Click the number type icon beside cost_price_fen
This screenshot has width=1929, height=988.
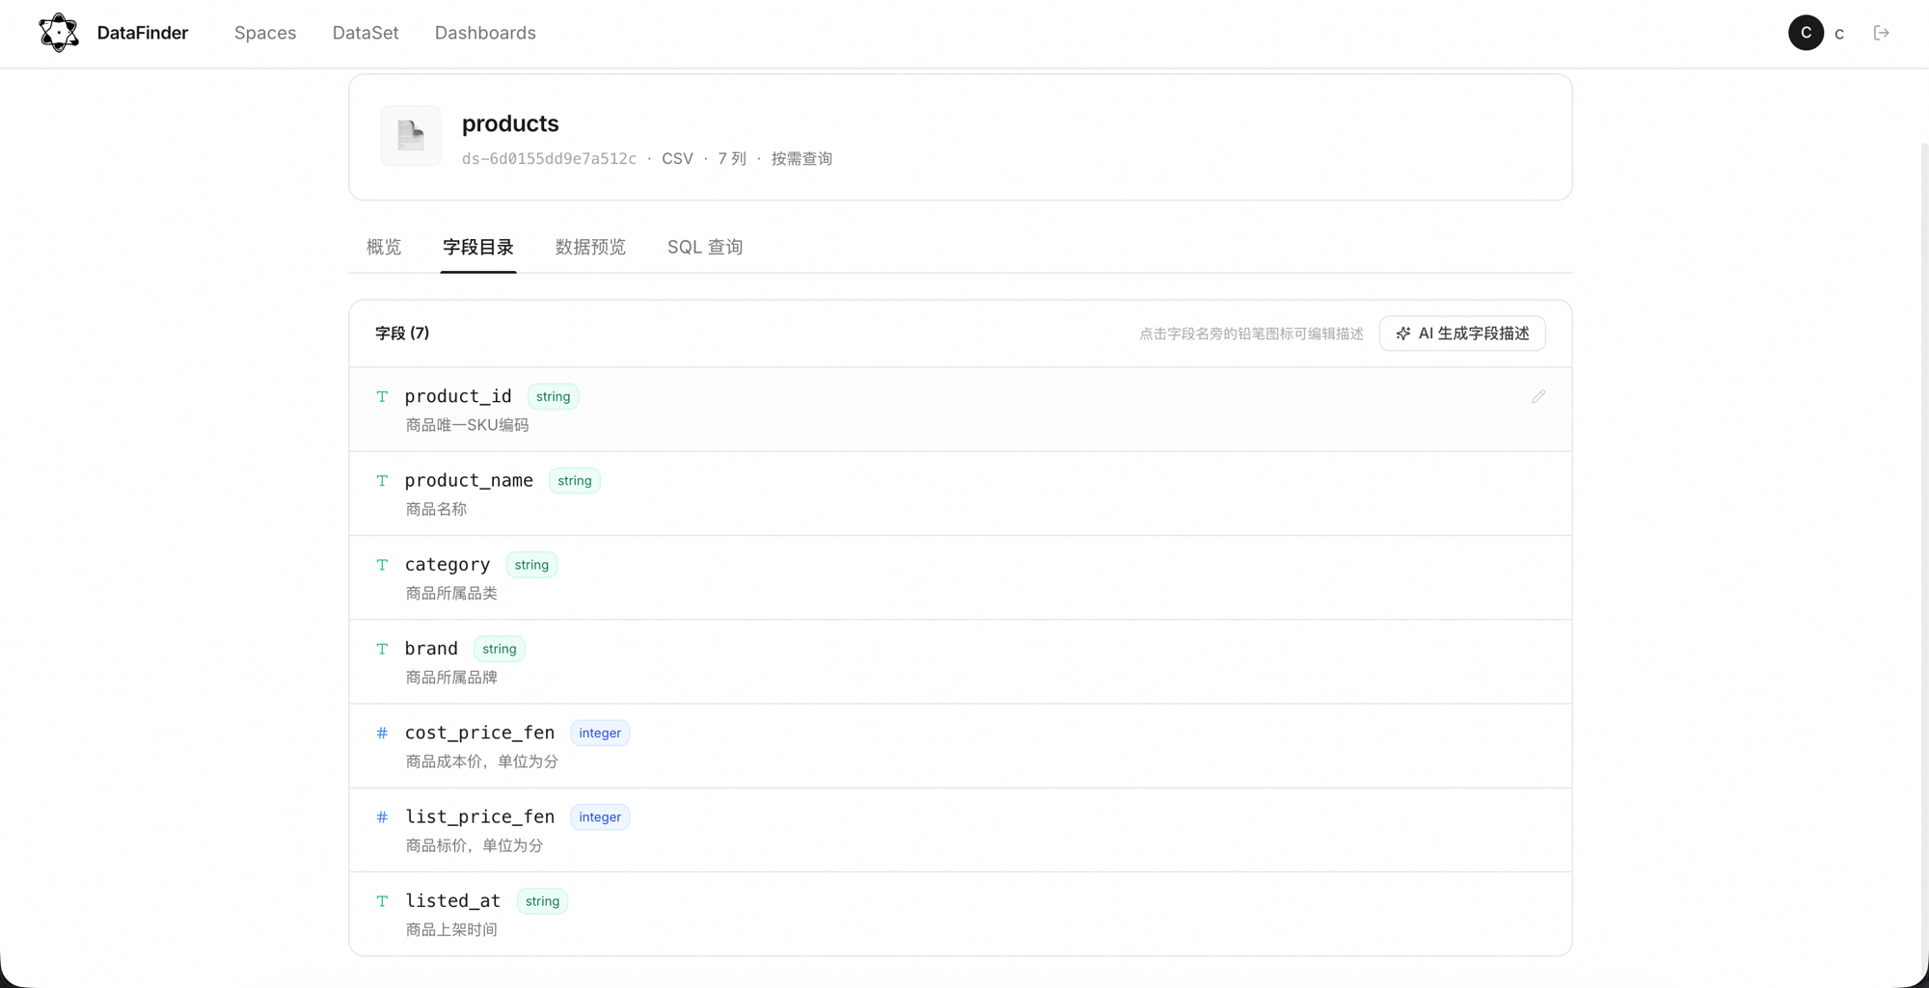click(382, 734)
